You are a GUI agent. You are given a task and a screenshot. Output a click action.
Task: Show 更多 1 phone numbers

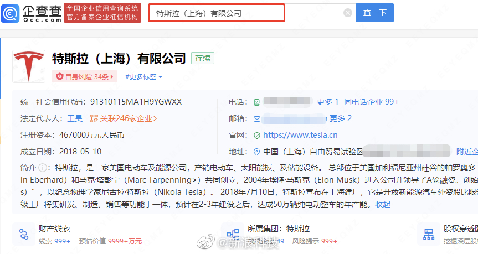pyautogui.click(x=328, y=102)
